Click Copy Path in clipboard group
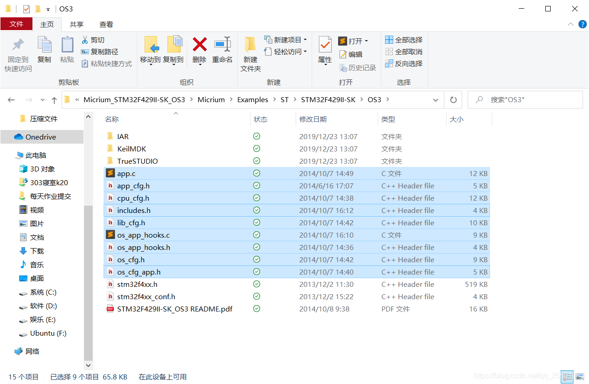Screen dimensions: 589x384 [x=99, y=52]
